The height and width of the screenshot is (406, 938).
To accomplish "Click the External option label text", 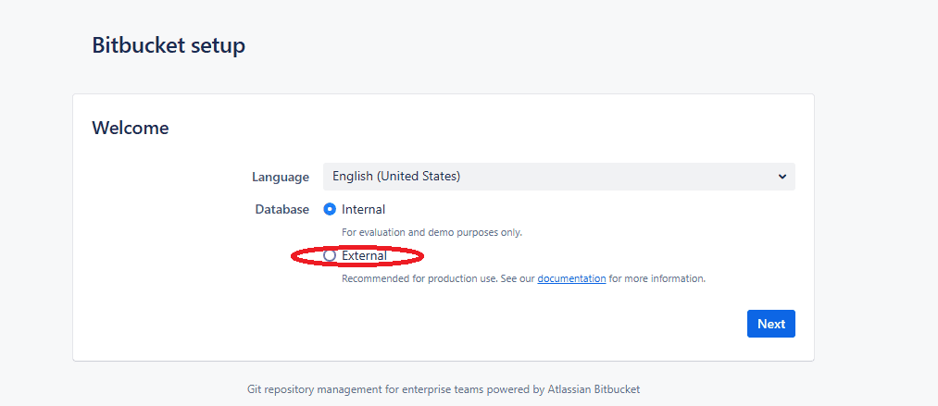I will tap(364, 255).
